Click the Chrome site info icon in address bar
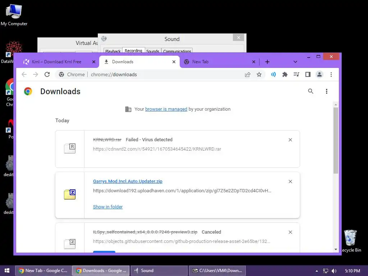 click(61, 74)
